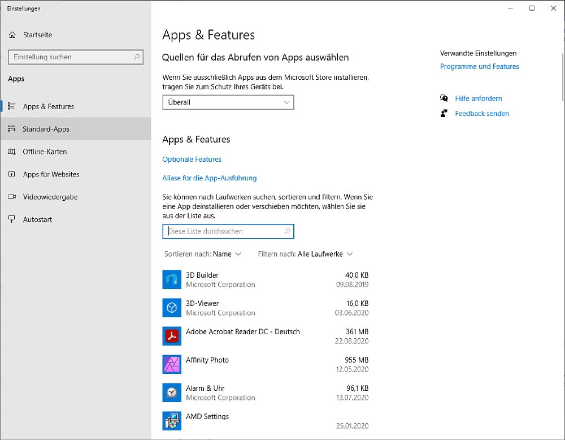Select the 3D Builder app name
The image size is (565, 440).
point(202,275)
